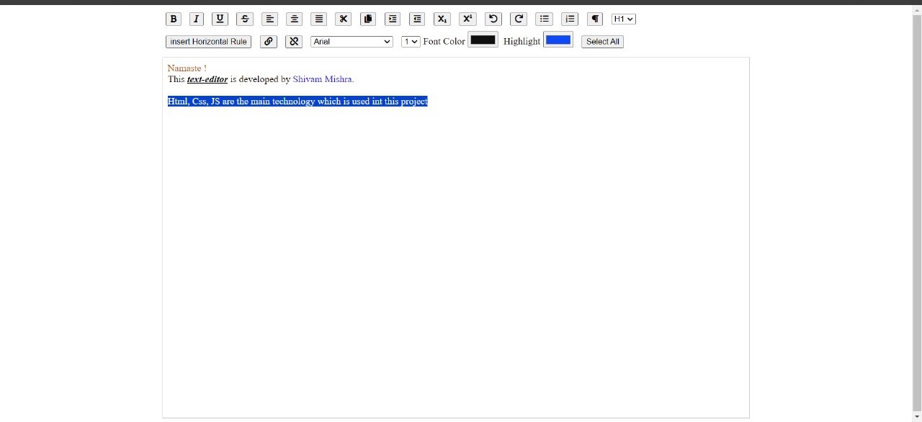Align text to the left
The image size is (922, 422).
click(x=269, y=19)
